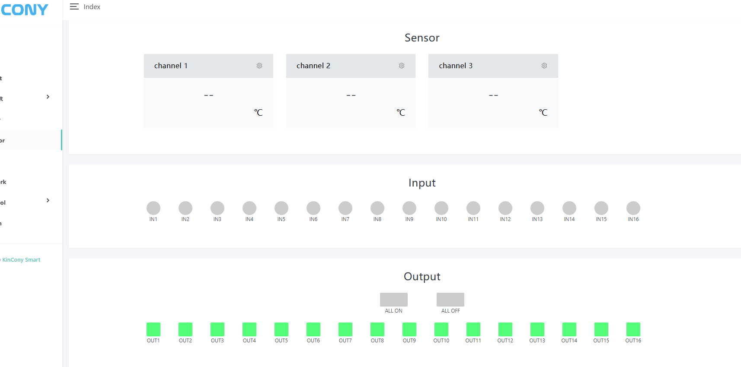
Task: Collapse the sidebar with hamburger icon
Action: point(74,6)
